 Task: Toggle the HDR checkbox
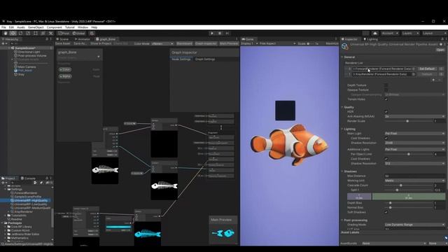tap(386, 112)
